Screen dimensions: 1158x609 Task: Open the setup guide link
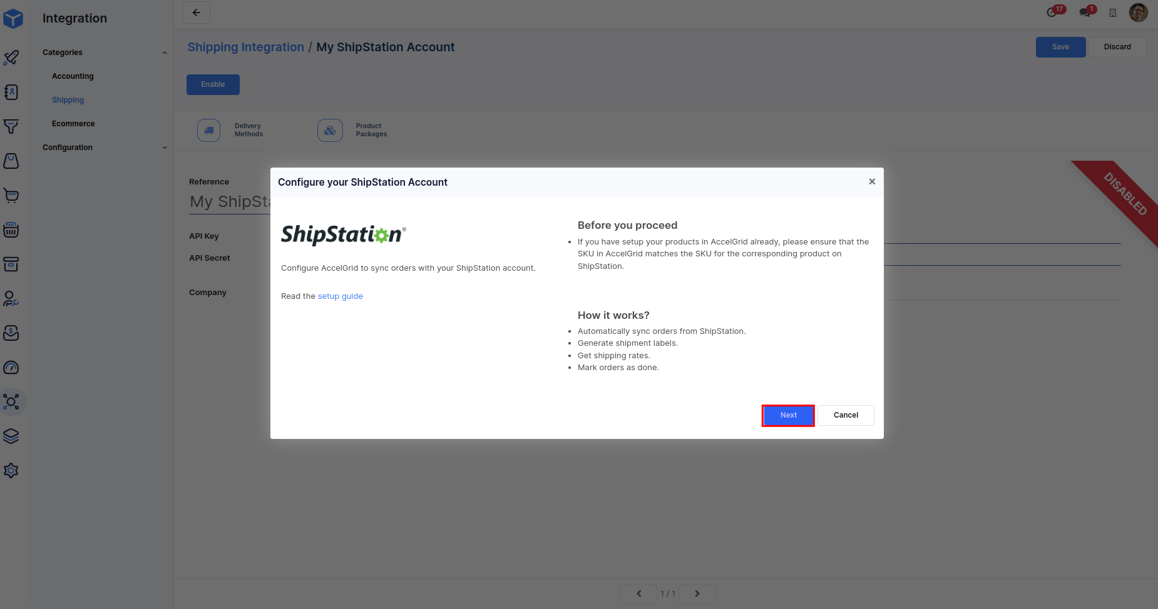coord(340,296)
